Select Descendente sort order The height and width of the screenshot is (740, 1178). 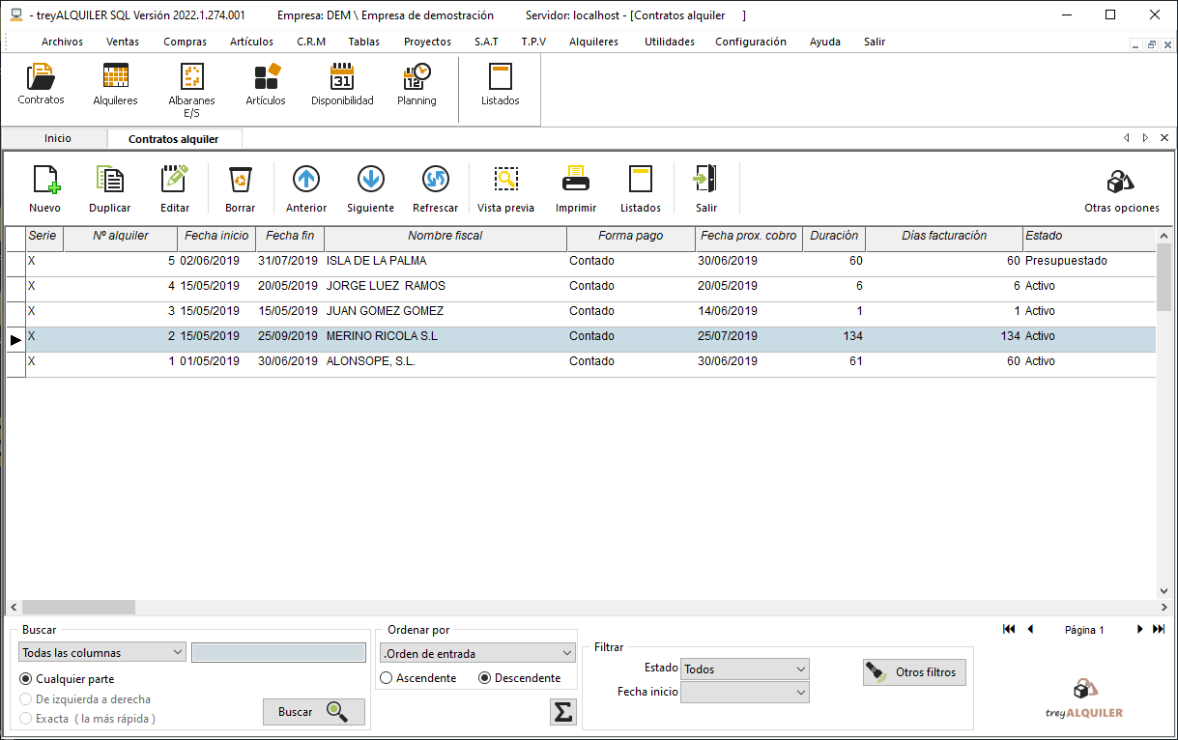pyautogui.click(x=485, y=678)
